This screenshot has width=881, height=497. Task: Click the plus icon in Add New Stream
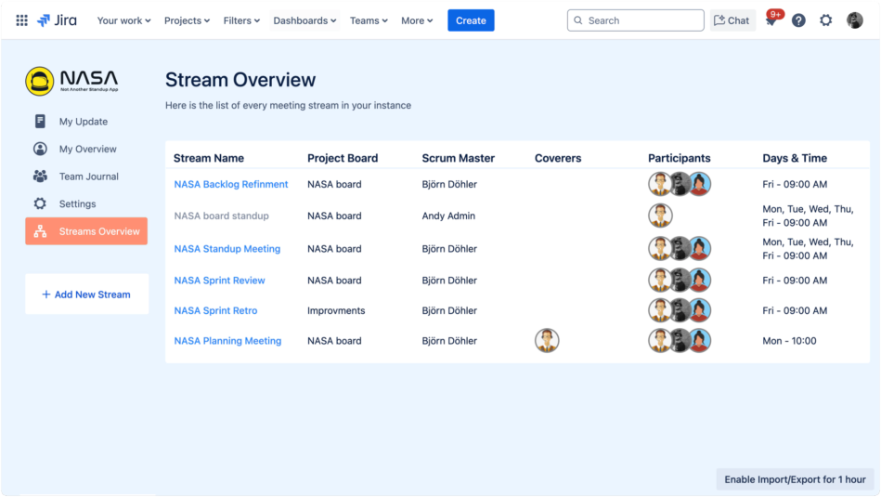click(46, 294)
